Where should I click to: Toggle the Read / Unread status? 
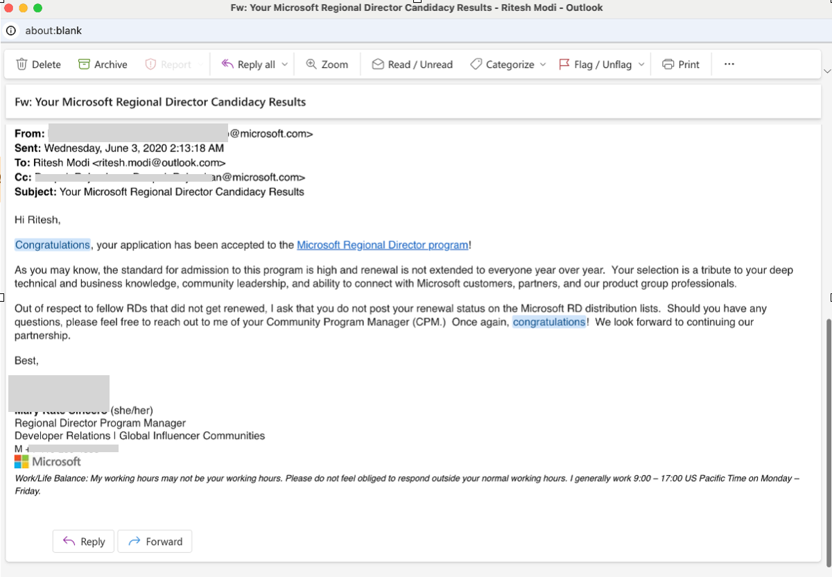[x=413, y=64]
